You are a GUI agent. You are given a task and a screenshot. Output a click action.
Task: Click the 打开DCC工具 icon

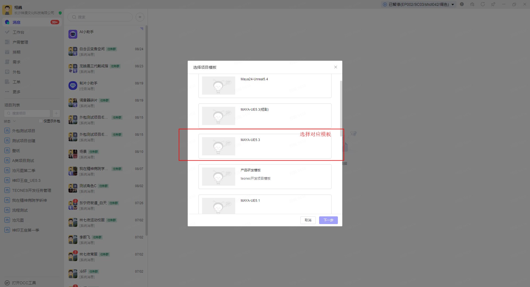pos(7,283)
